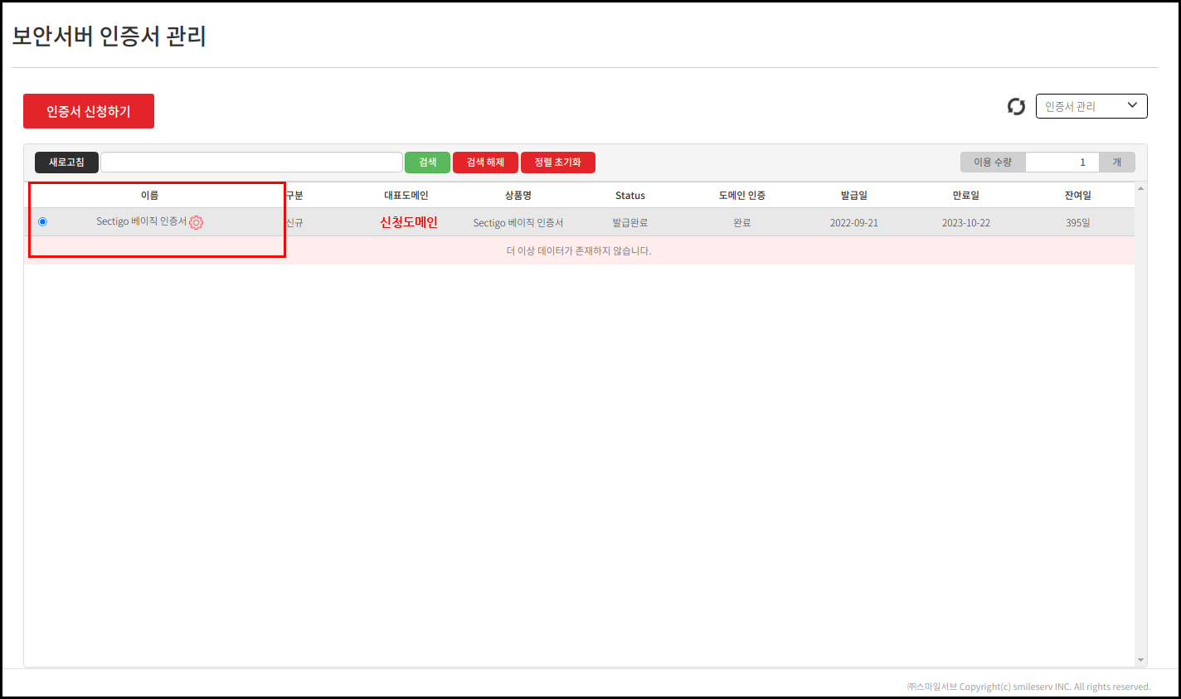Image resolution: width=1181 pixels, height=699 pixels.
Task: Sort by the 구분 column header
Action: pos(294,196)
